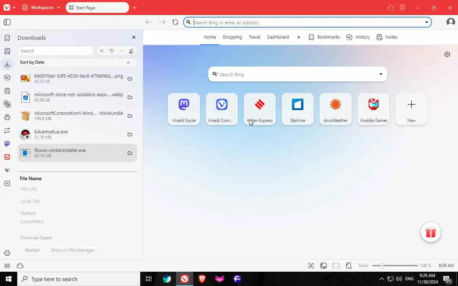458x286 pixels.
Task: Open Notes from start page menu
Action: [x=387, y=37]
